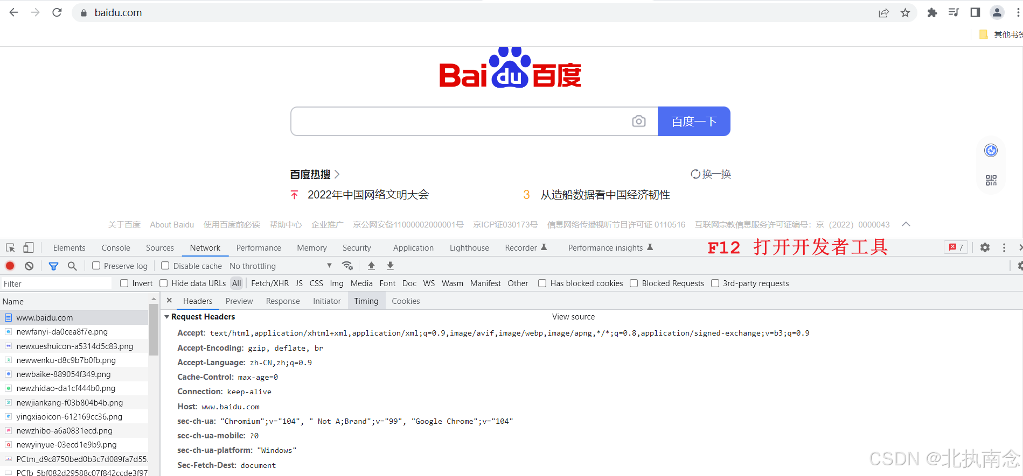
Task: Switch to the Console panel
Action: click(116, 248)
